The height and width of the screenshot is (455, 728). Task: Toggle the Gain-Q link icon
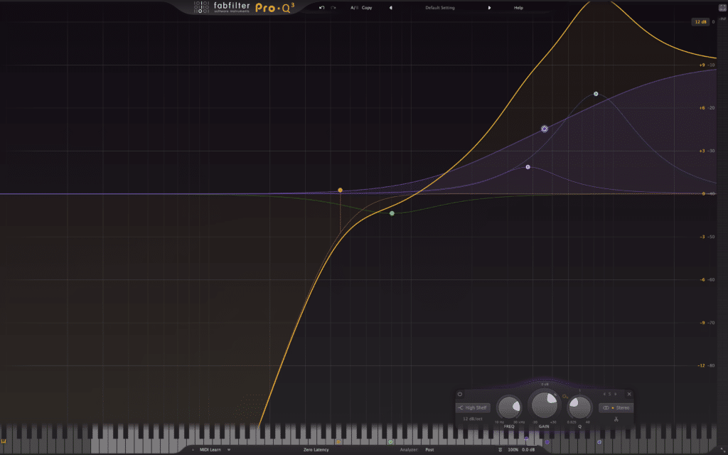(x=565, y=397)
